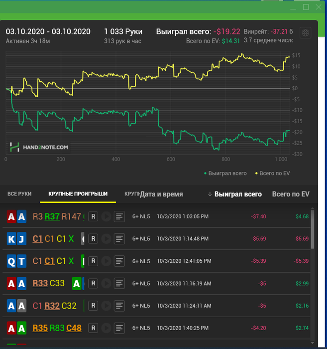Open hand text for 11:16:19 AM row
Viewport: 327px width, 349px height.
119,283
